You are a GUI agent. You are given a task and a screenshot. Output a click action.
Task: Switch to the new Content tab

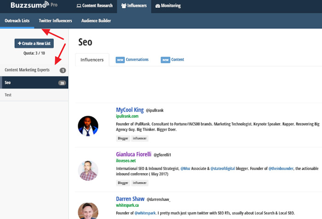[178, 60]
